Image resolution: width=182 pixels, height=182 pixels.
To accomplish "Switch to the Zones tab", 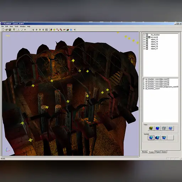I will coord(164,152).
